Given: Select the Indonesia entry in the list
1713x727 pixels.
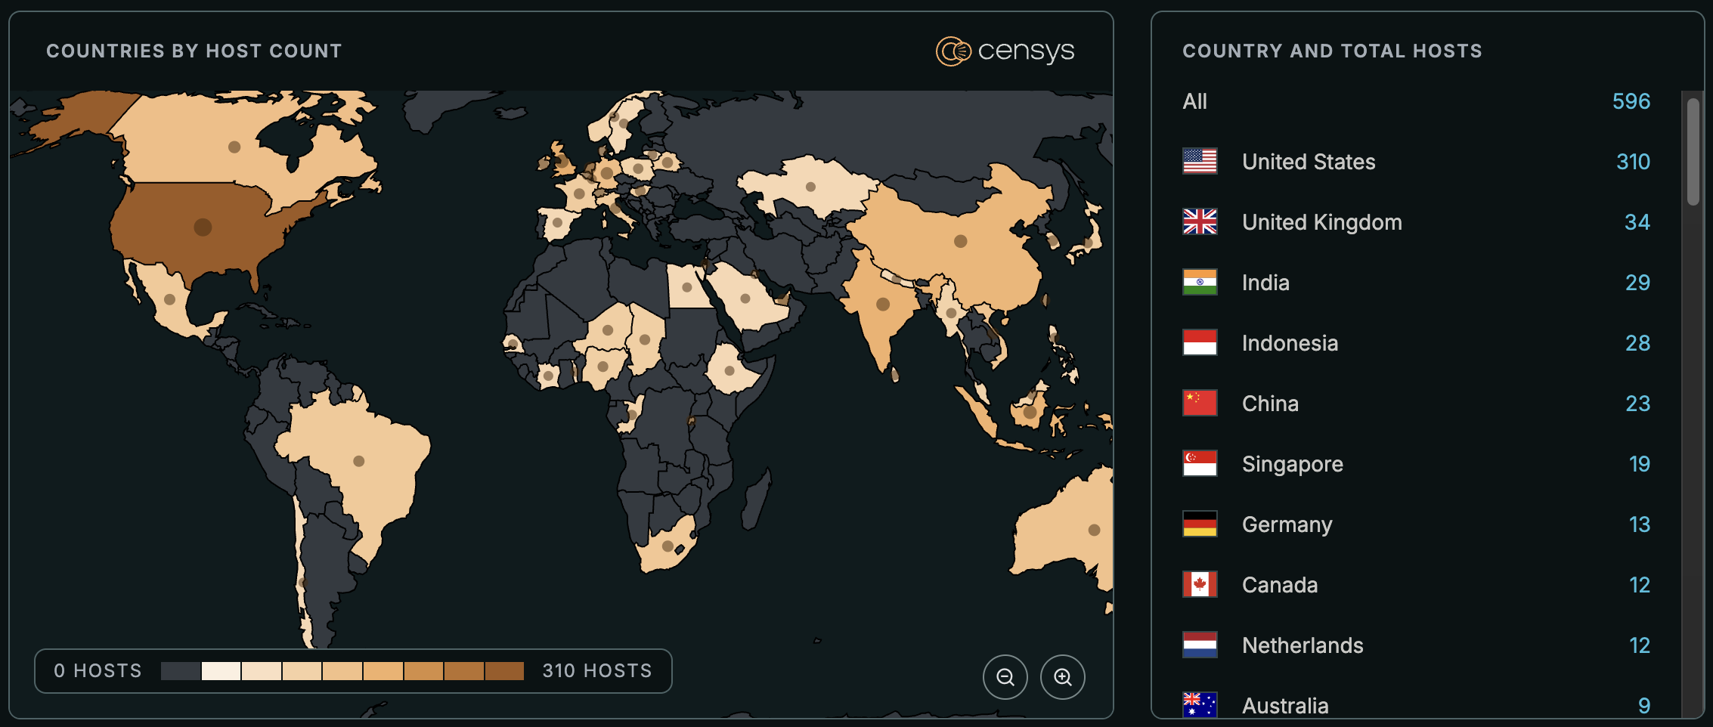Looking at the screenshot, I should click(1290, 343).
